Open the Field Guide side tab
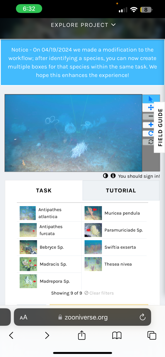This screenshot has height=357, width=165. tap(160, 127)
